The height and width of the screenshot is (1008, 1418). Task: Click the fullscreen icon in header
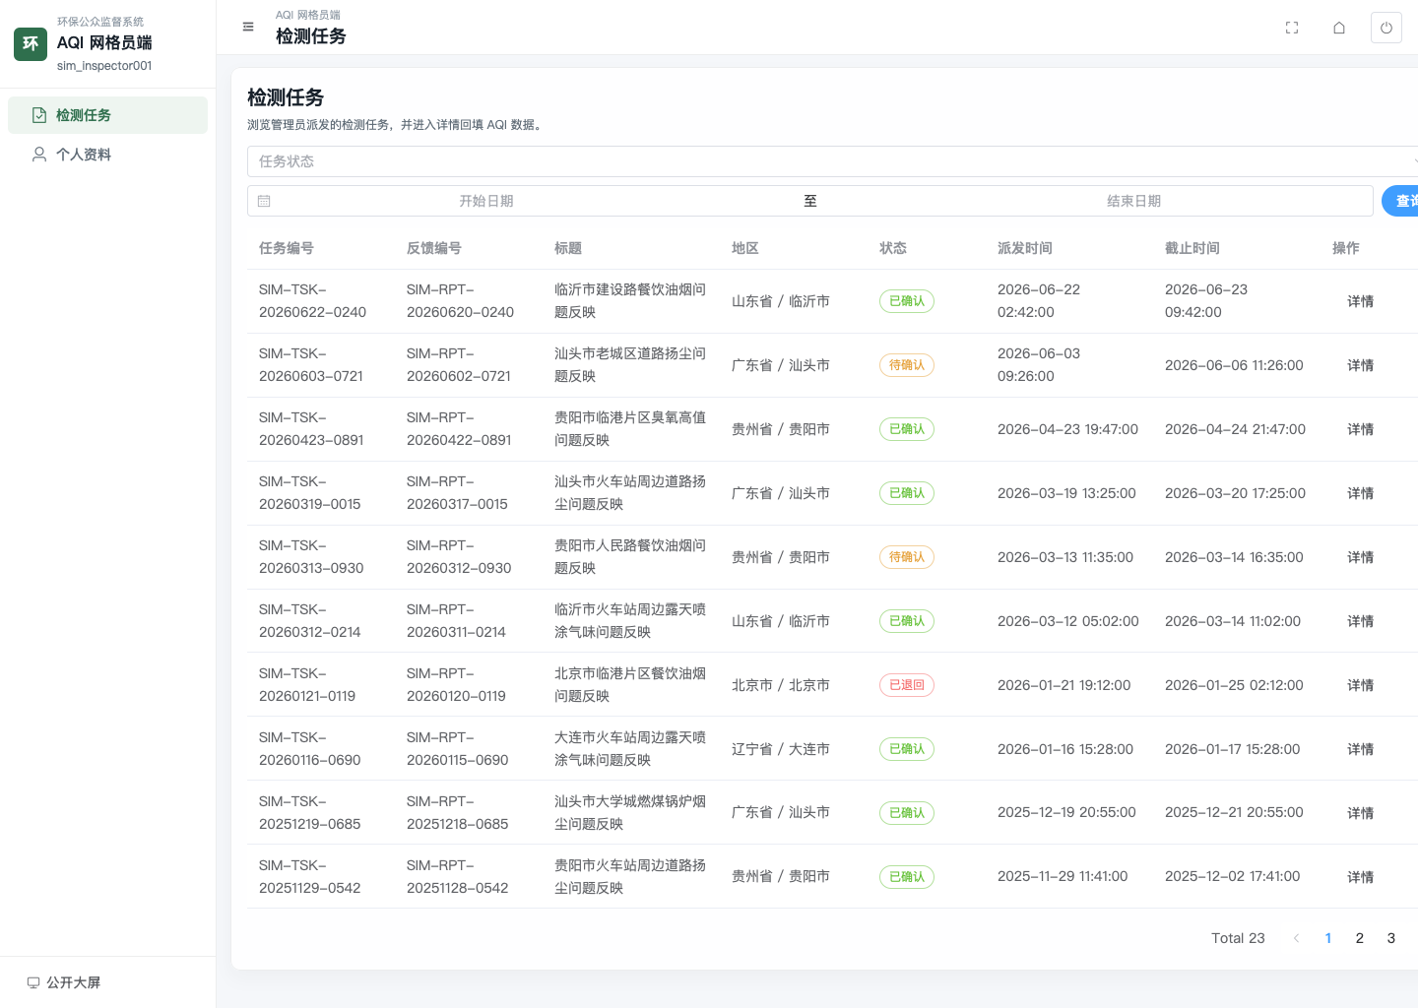click(x=1292, y=28)
